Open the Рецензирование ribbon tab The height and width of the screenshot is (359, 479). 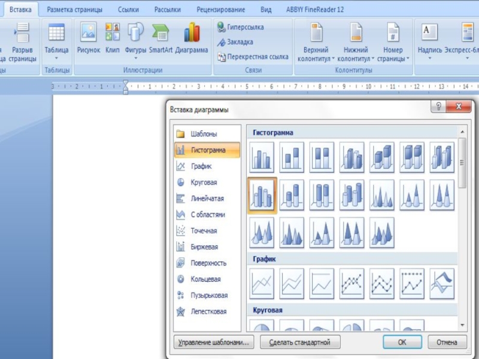point(221,10)
